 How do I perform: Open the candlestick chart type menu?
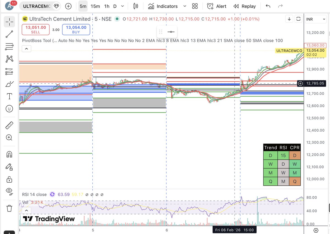[x=135, y=6]
